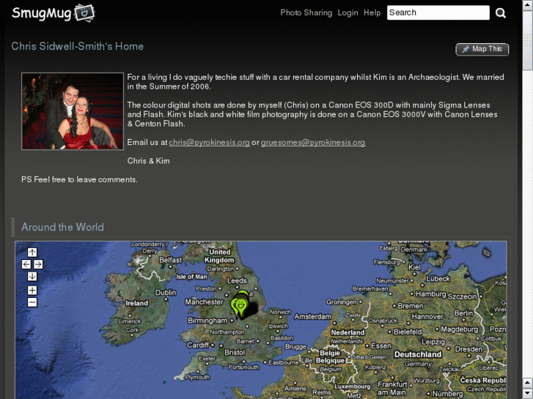
Task: Click the search magnifier icon
Action: [x=500, y=13]
